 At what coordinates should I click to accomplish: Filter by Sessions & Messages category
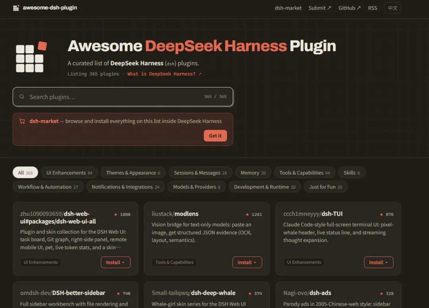[x=200, y=173]
